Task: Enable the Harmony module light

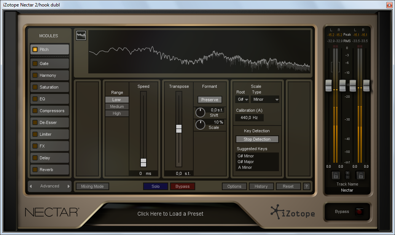Action: point(35,75)
